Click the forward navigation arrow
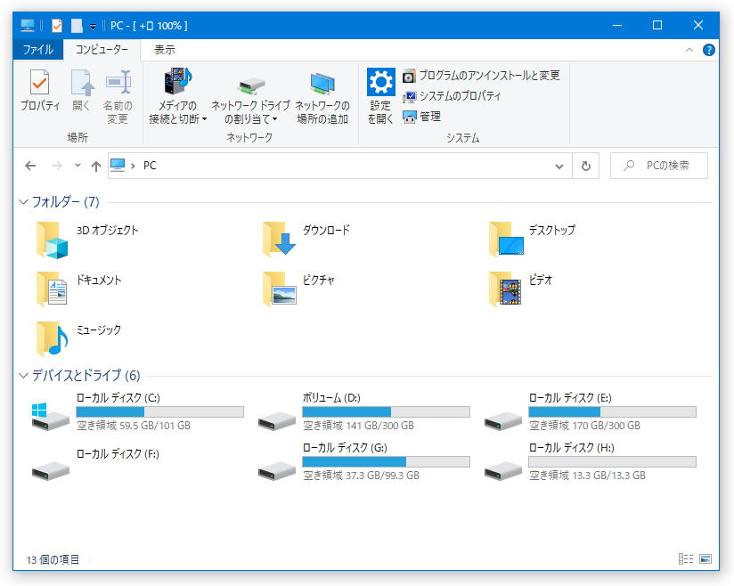Screen dimensions: 734x586 57,166
